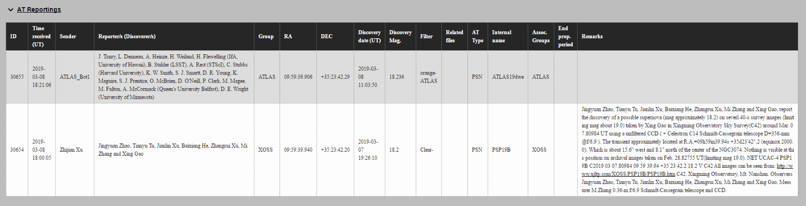Viewport: 806px width, 206px height.
Task: Click the orange-ATLAS filter cell
Action: (x=429, y=77)
